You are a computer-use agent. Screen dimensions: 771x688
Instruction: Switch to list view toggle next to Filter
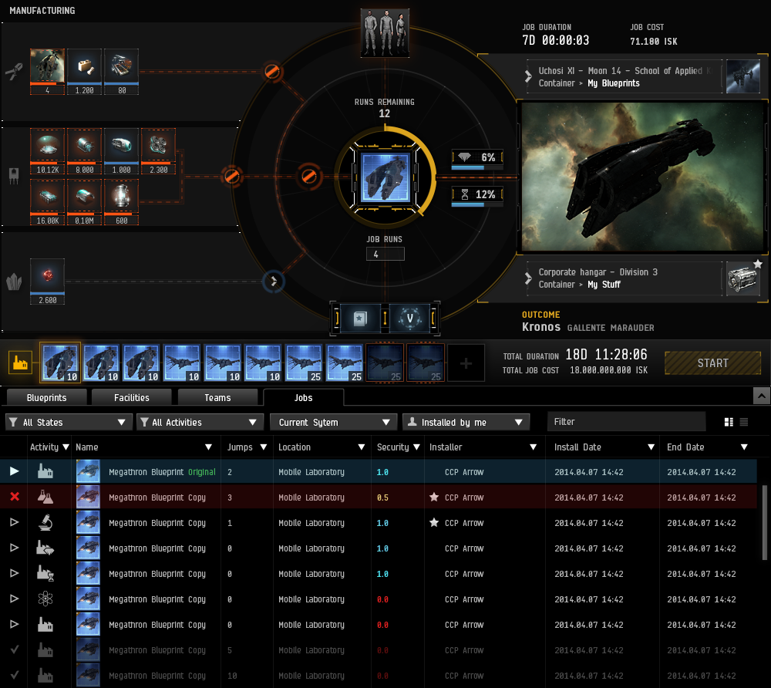(x=744, y=422)
